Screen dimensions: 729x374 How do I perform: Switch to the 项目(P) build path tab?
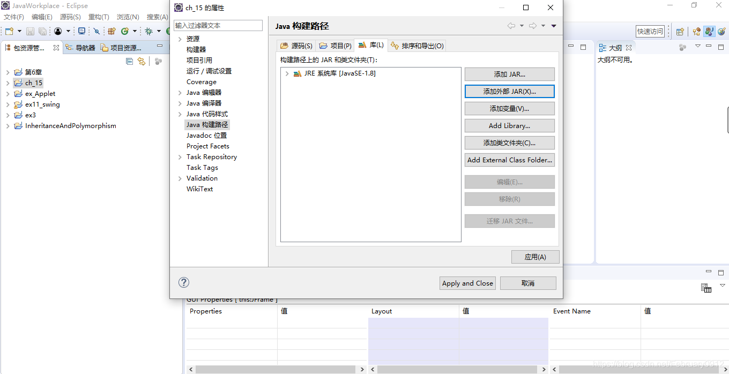point(335,46)
